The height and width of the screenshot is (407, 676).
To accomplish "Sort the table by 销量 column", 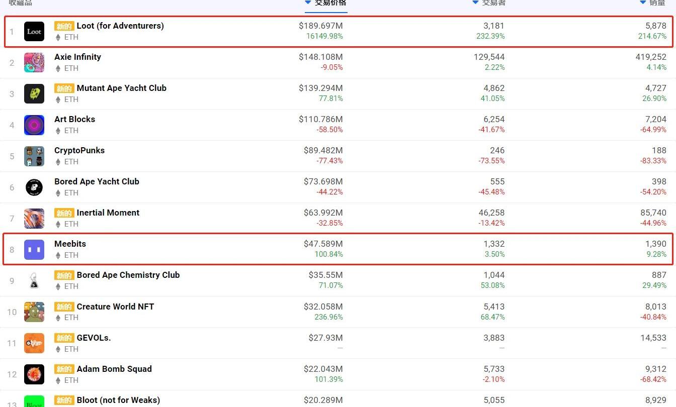I will tap(653, 3).
